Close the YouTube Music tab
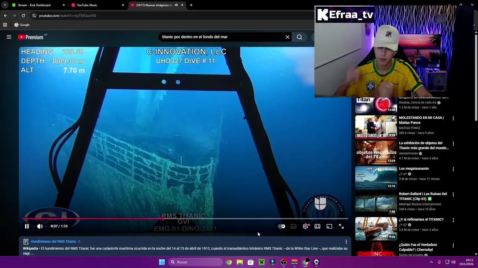This screenshot has width=478, height=268. point(123,5)
